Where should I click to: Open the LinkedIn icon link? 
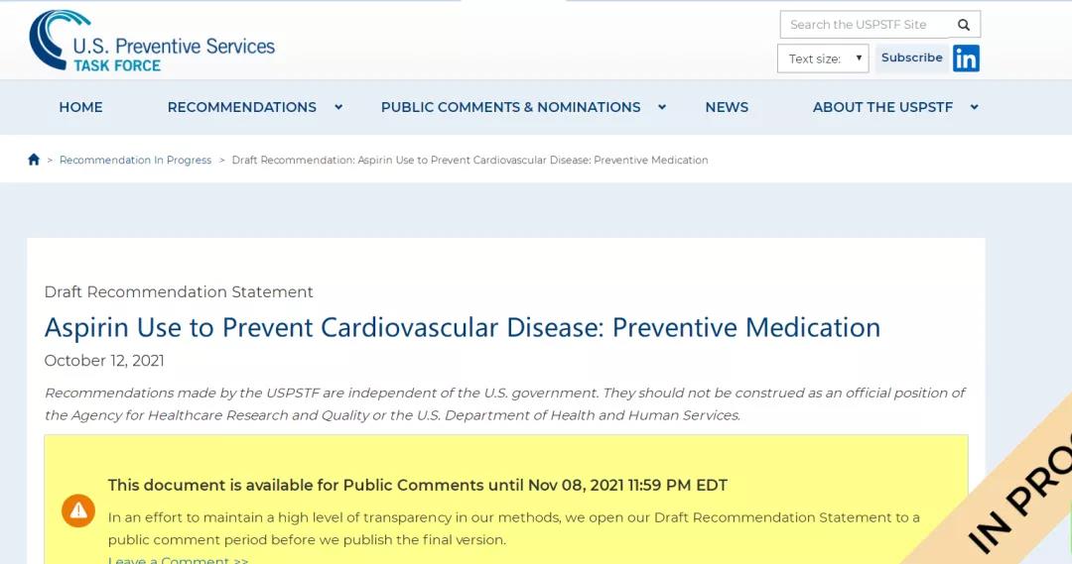pos(966,58)
